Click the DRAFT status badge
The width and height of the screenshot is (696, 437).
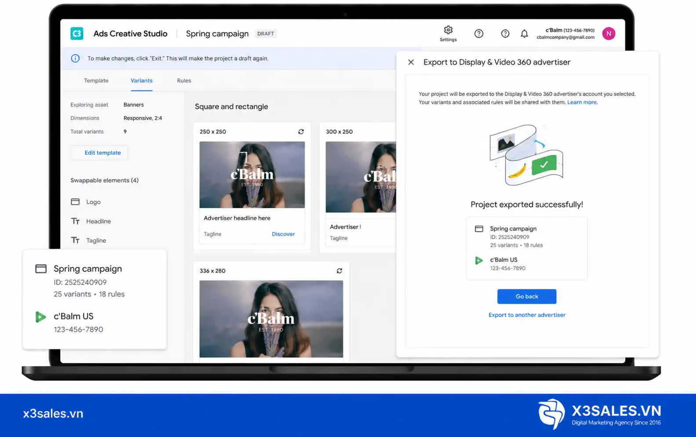[266, 33]
